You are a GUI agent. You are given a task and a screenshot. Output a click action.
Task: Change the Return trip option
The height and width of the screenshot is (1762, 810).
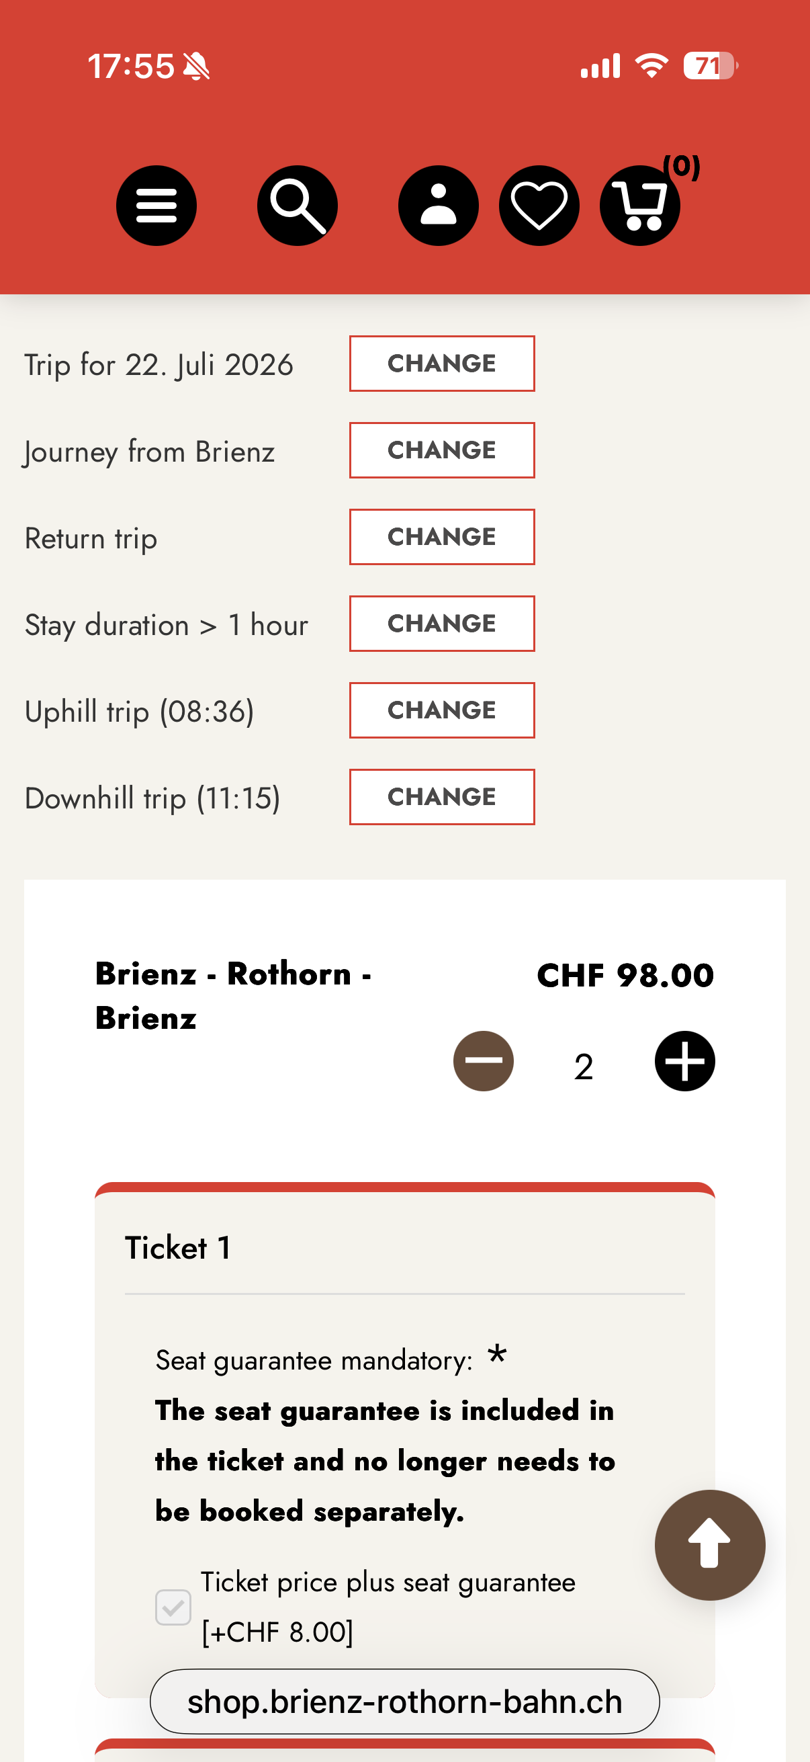441,537
